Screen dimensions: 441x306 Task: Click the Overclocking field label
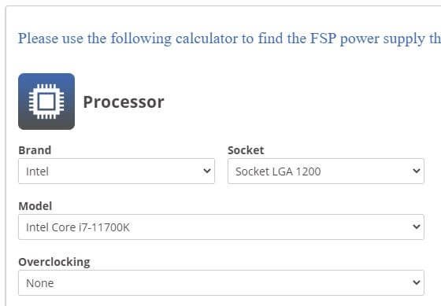(54, 262)
